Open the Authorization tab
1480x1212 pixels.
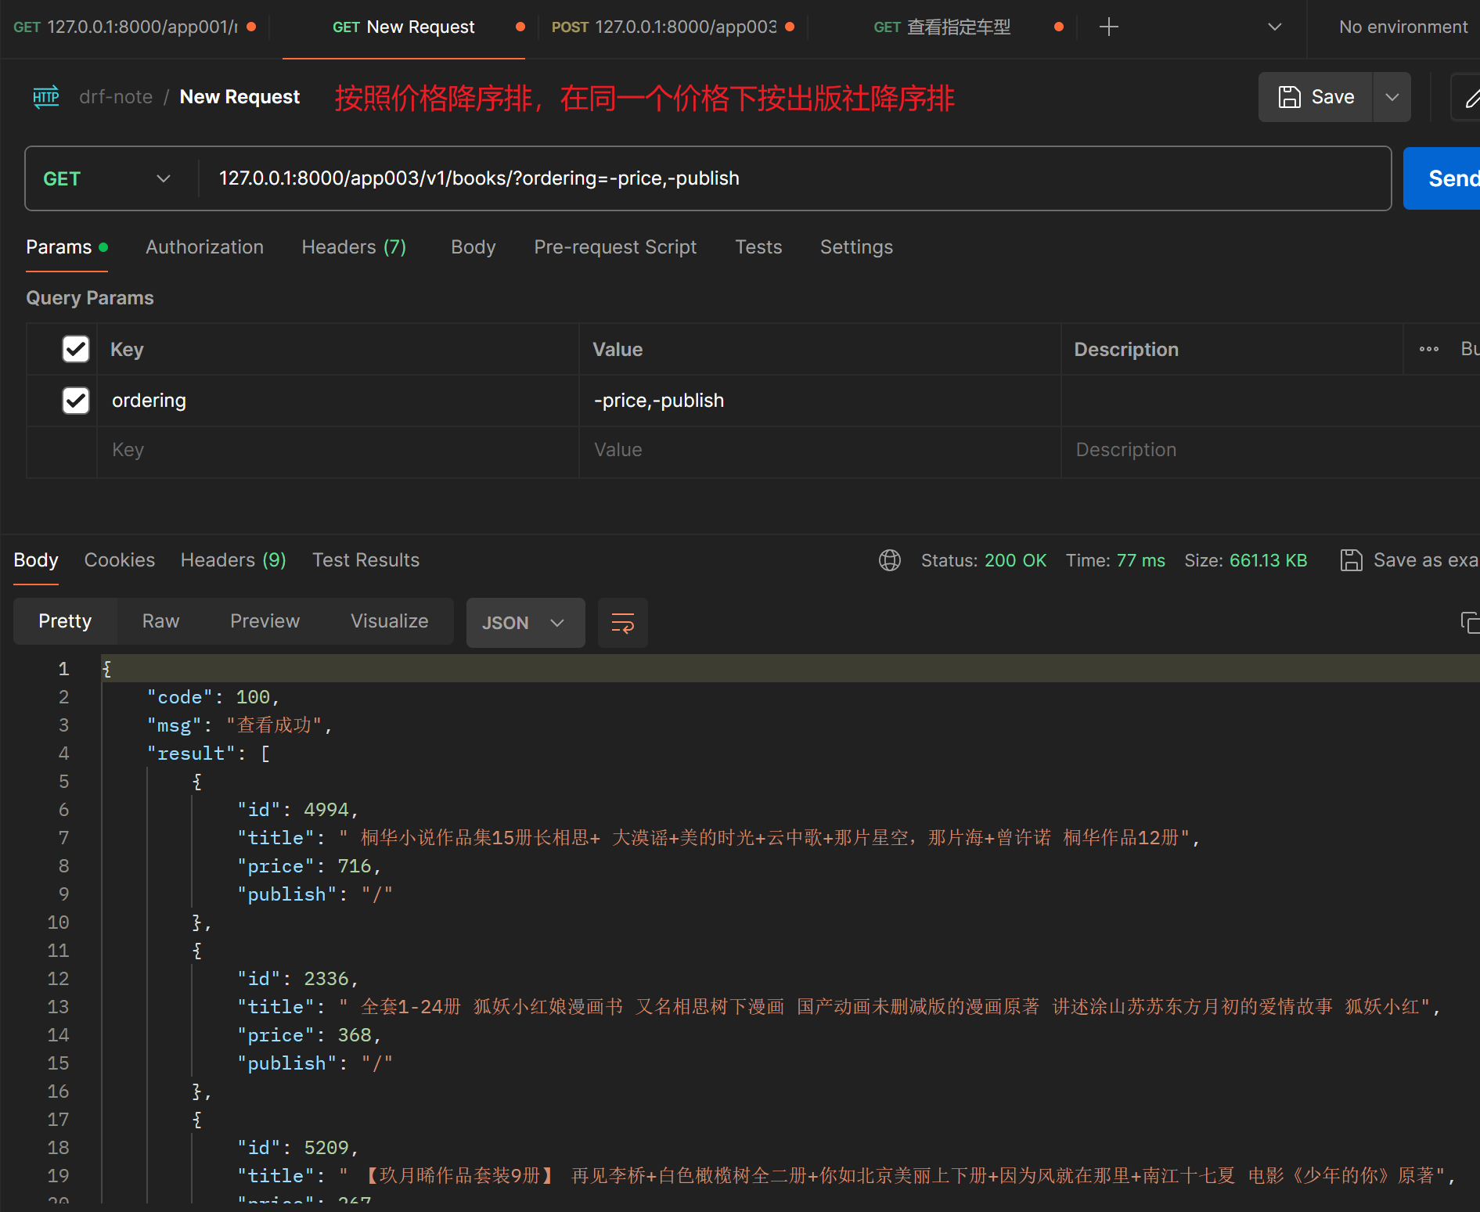(204, 247)
